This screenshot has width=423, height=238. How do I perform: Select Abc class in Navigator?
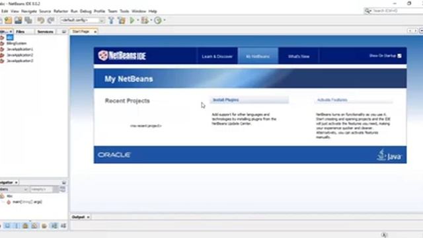[x=9, y=196]
